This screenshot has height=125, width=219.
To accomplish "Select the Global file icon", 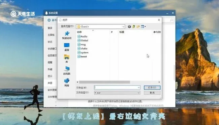I will coord(79,40).
